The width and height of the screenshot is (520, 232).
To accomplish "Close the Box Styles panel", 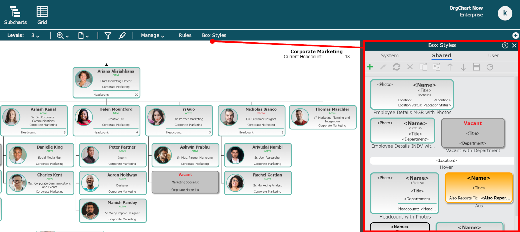I will point(514,45).
